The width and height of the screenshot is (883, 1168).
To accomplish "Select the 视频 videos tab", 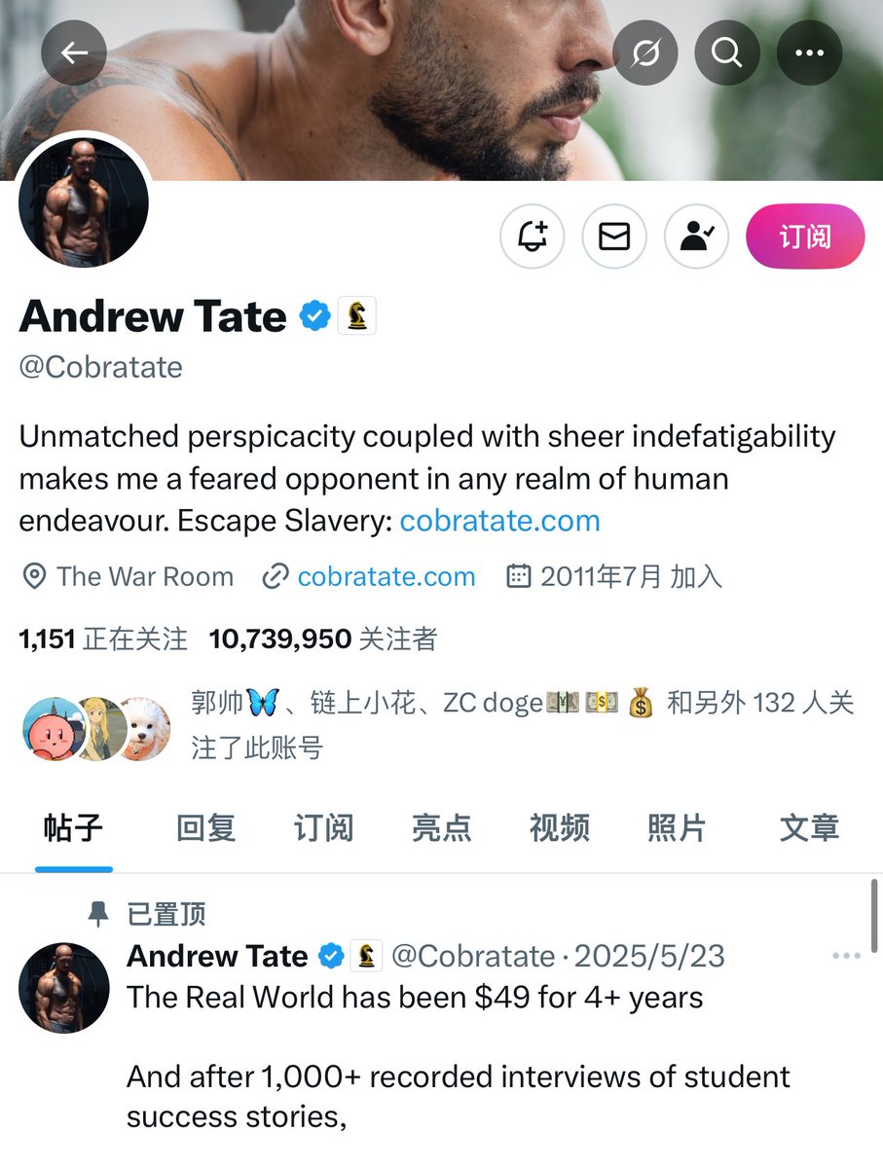I will pyautogui.click(x=559, y=828).
